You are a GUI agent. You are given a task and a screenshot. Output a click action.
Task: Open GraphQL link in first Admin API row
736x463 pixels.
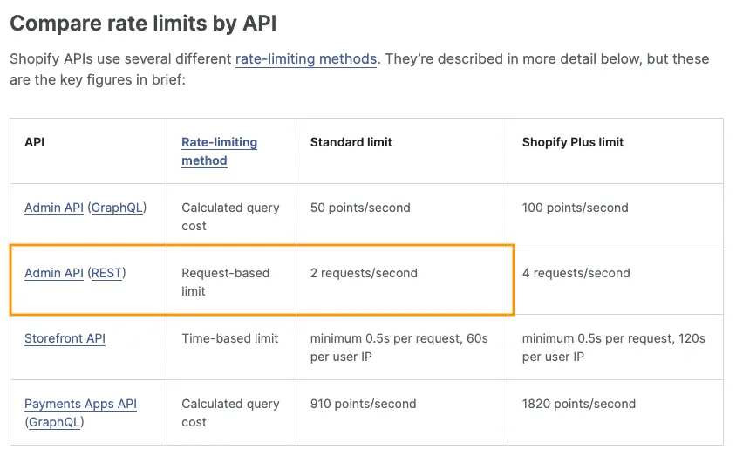point(117,208)
